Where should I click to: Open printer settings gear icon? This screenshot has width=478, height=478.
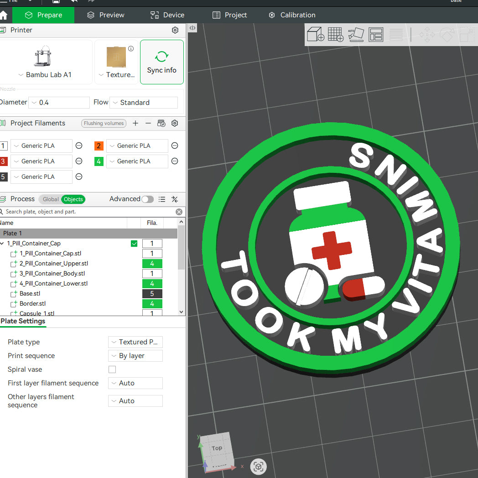click(x=175, y=30)
